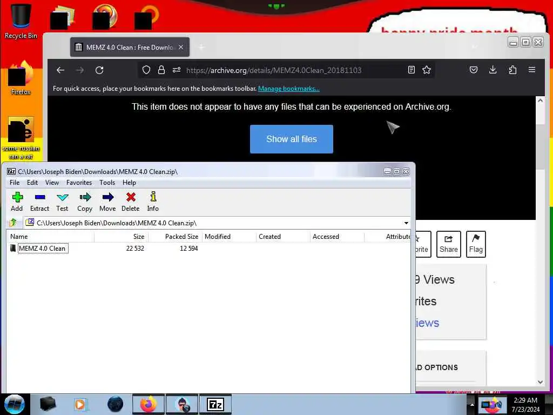Open Firefox extensions menu
The width and height of the screenshot is (553, 415).
tap(513, 70)
